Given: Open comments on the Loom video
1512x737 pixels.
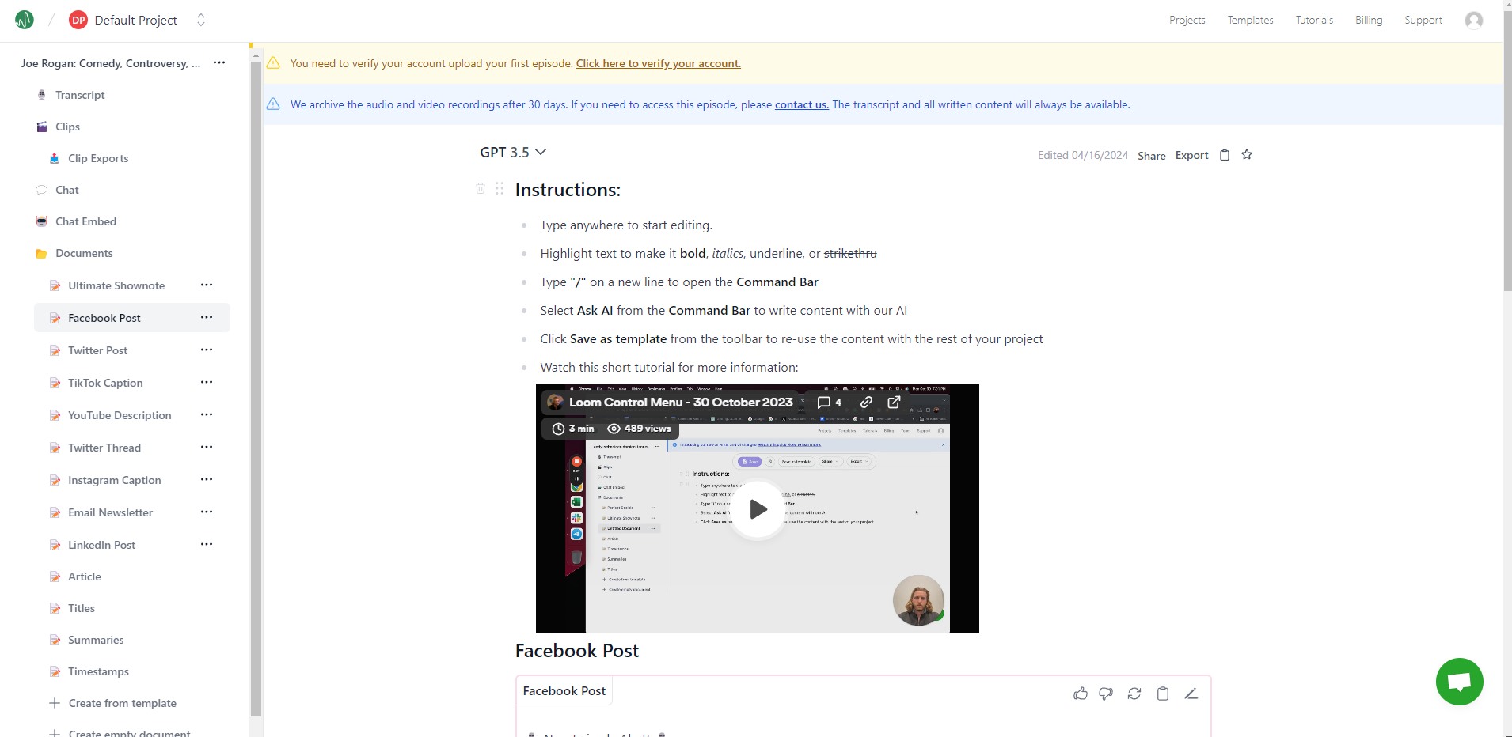Looking at the screenshot, I should pyautogui.click(x=829, y=403).
